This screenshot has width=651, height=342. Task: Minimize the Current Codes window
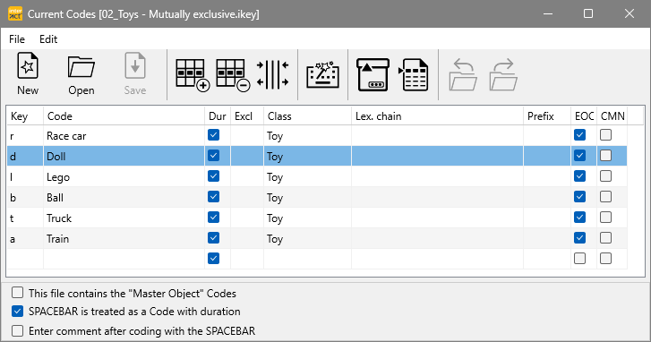[548, 13]
